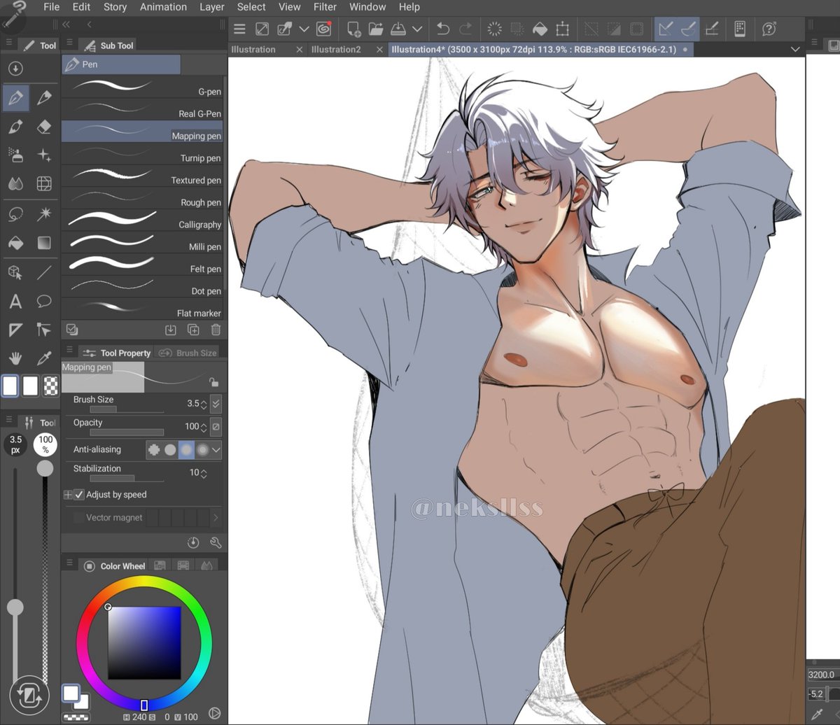
Task: Open dropdown arrow beside the quick access icon
Action: pos(304,29)
